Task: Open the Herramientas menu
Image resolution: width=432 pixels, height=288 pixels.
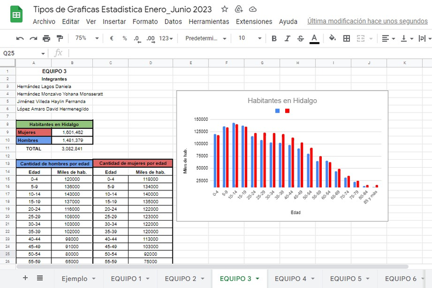Action: 209,22
